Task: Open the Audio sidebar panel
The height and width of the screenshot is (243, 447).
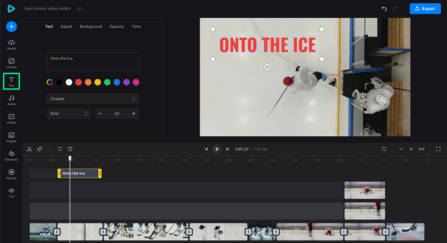Action: coord(11,101)
